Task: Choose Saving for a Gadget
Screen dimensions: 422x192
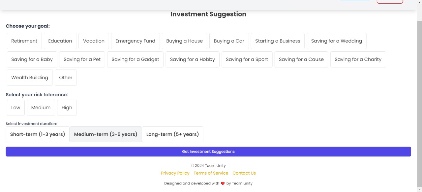Action: 135,60
